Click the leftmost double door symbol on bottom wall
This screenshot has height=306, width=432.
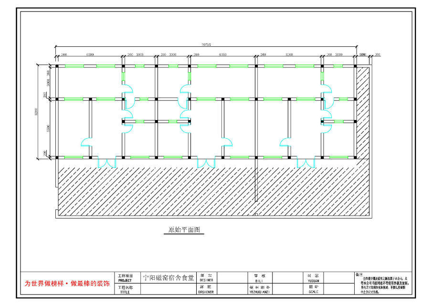tap(107, 163)
